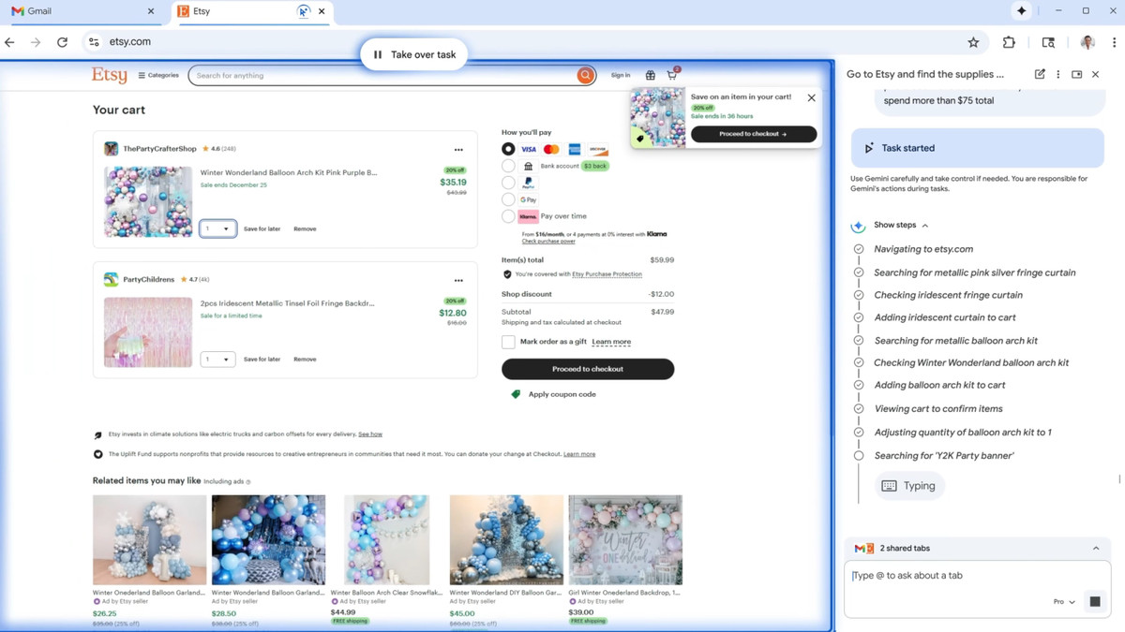Check the Mark order as a gift box
The image size is (1125, 632).
click(x=508, y=342)
